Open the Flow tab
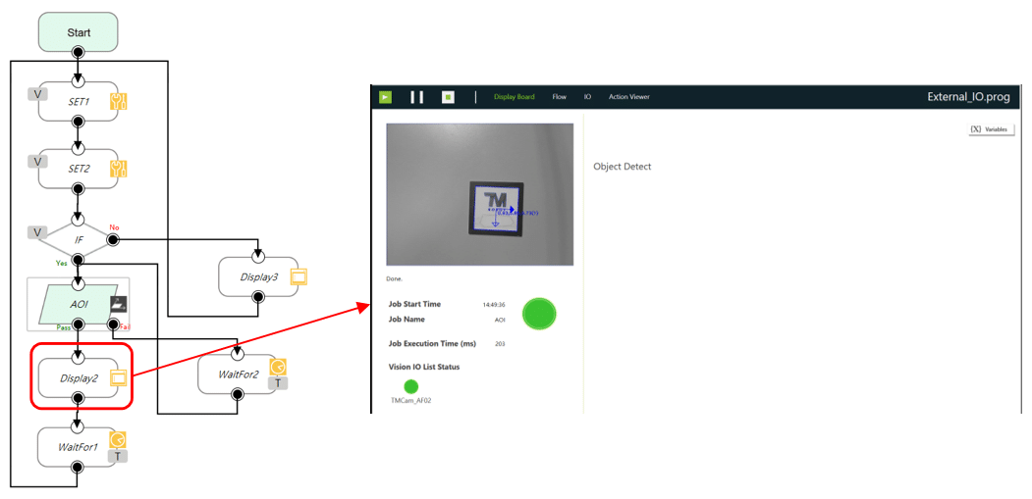 [559, 97]
